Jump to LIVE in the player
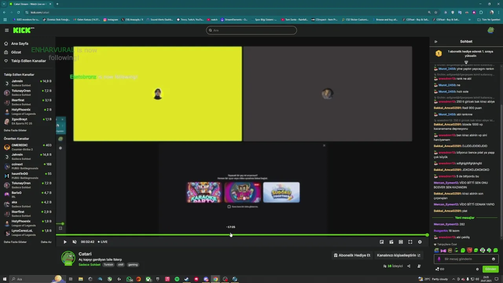The width and height of the screenshot is (503, 283). coord(103,242)
